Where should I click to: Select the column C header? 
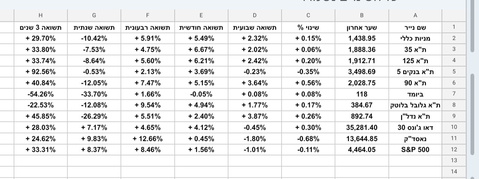tap(308, 15)
